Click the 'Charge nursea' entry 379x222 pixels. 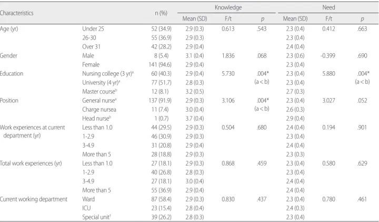tap(99, 110)
